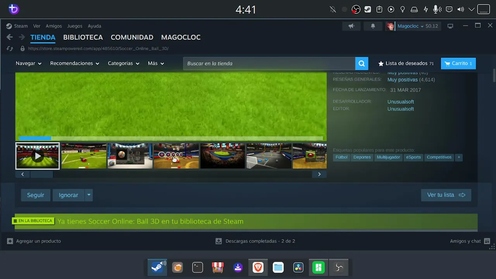Open the application launcher logo
496x279 pixels.
click(x=14, y=9)
